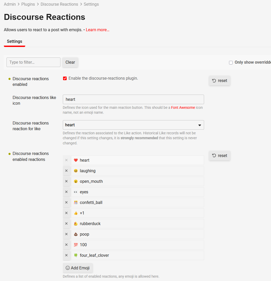Remove the laughing reaction from list

click(66, 171)
